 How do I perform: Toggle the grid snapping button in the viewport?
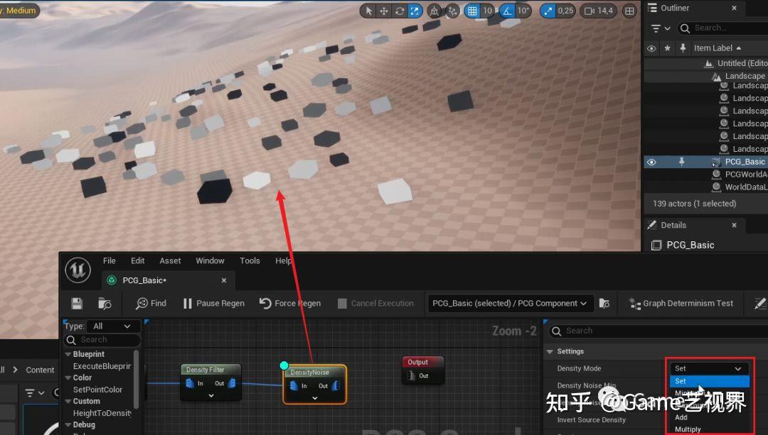(471, 11)
